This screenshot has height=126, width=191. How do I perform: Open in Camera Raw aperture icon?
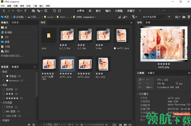46,11
